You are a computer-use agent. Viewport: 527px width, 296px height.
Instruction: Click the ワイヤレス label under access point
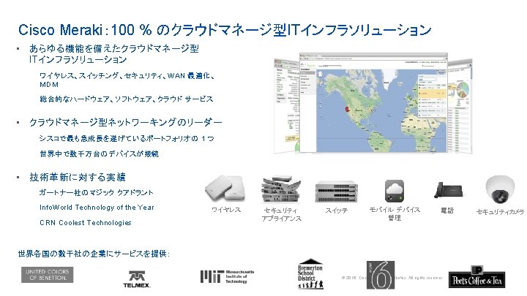[x=226, y=210]
